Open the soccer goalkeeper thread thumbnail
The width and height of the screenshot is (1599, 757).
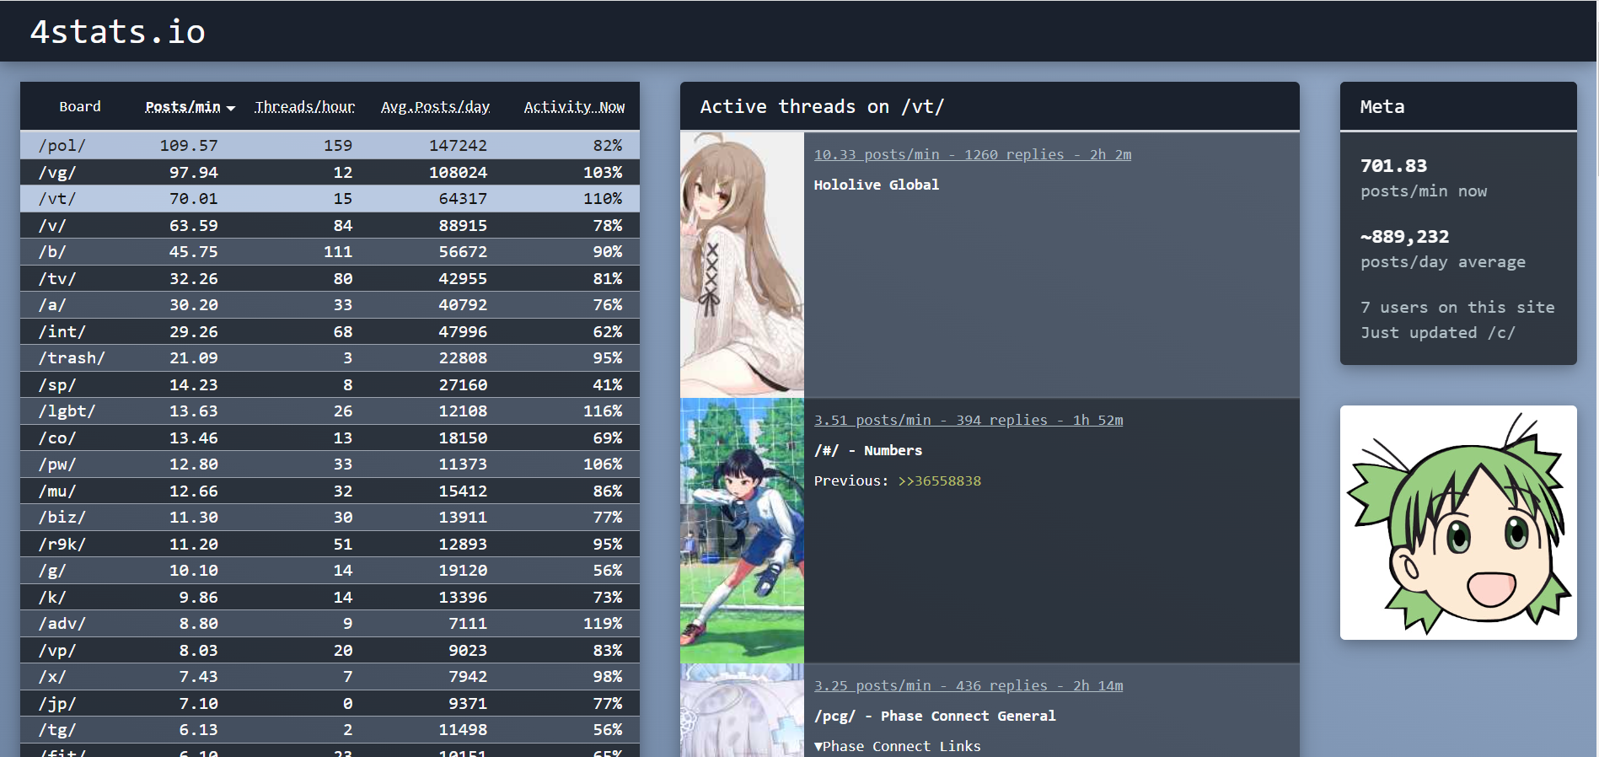742,530
